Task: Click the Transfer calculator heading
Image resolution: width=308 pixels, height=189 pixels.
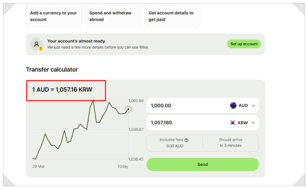Action: click(52, 70)
